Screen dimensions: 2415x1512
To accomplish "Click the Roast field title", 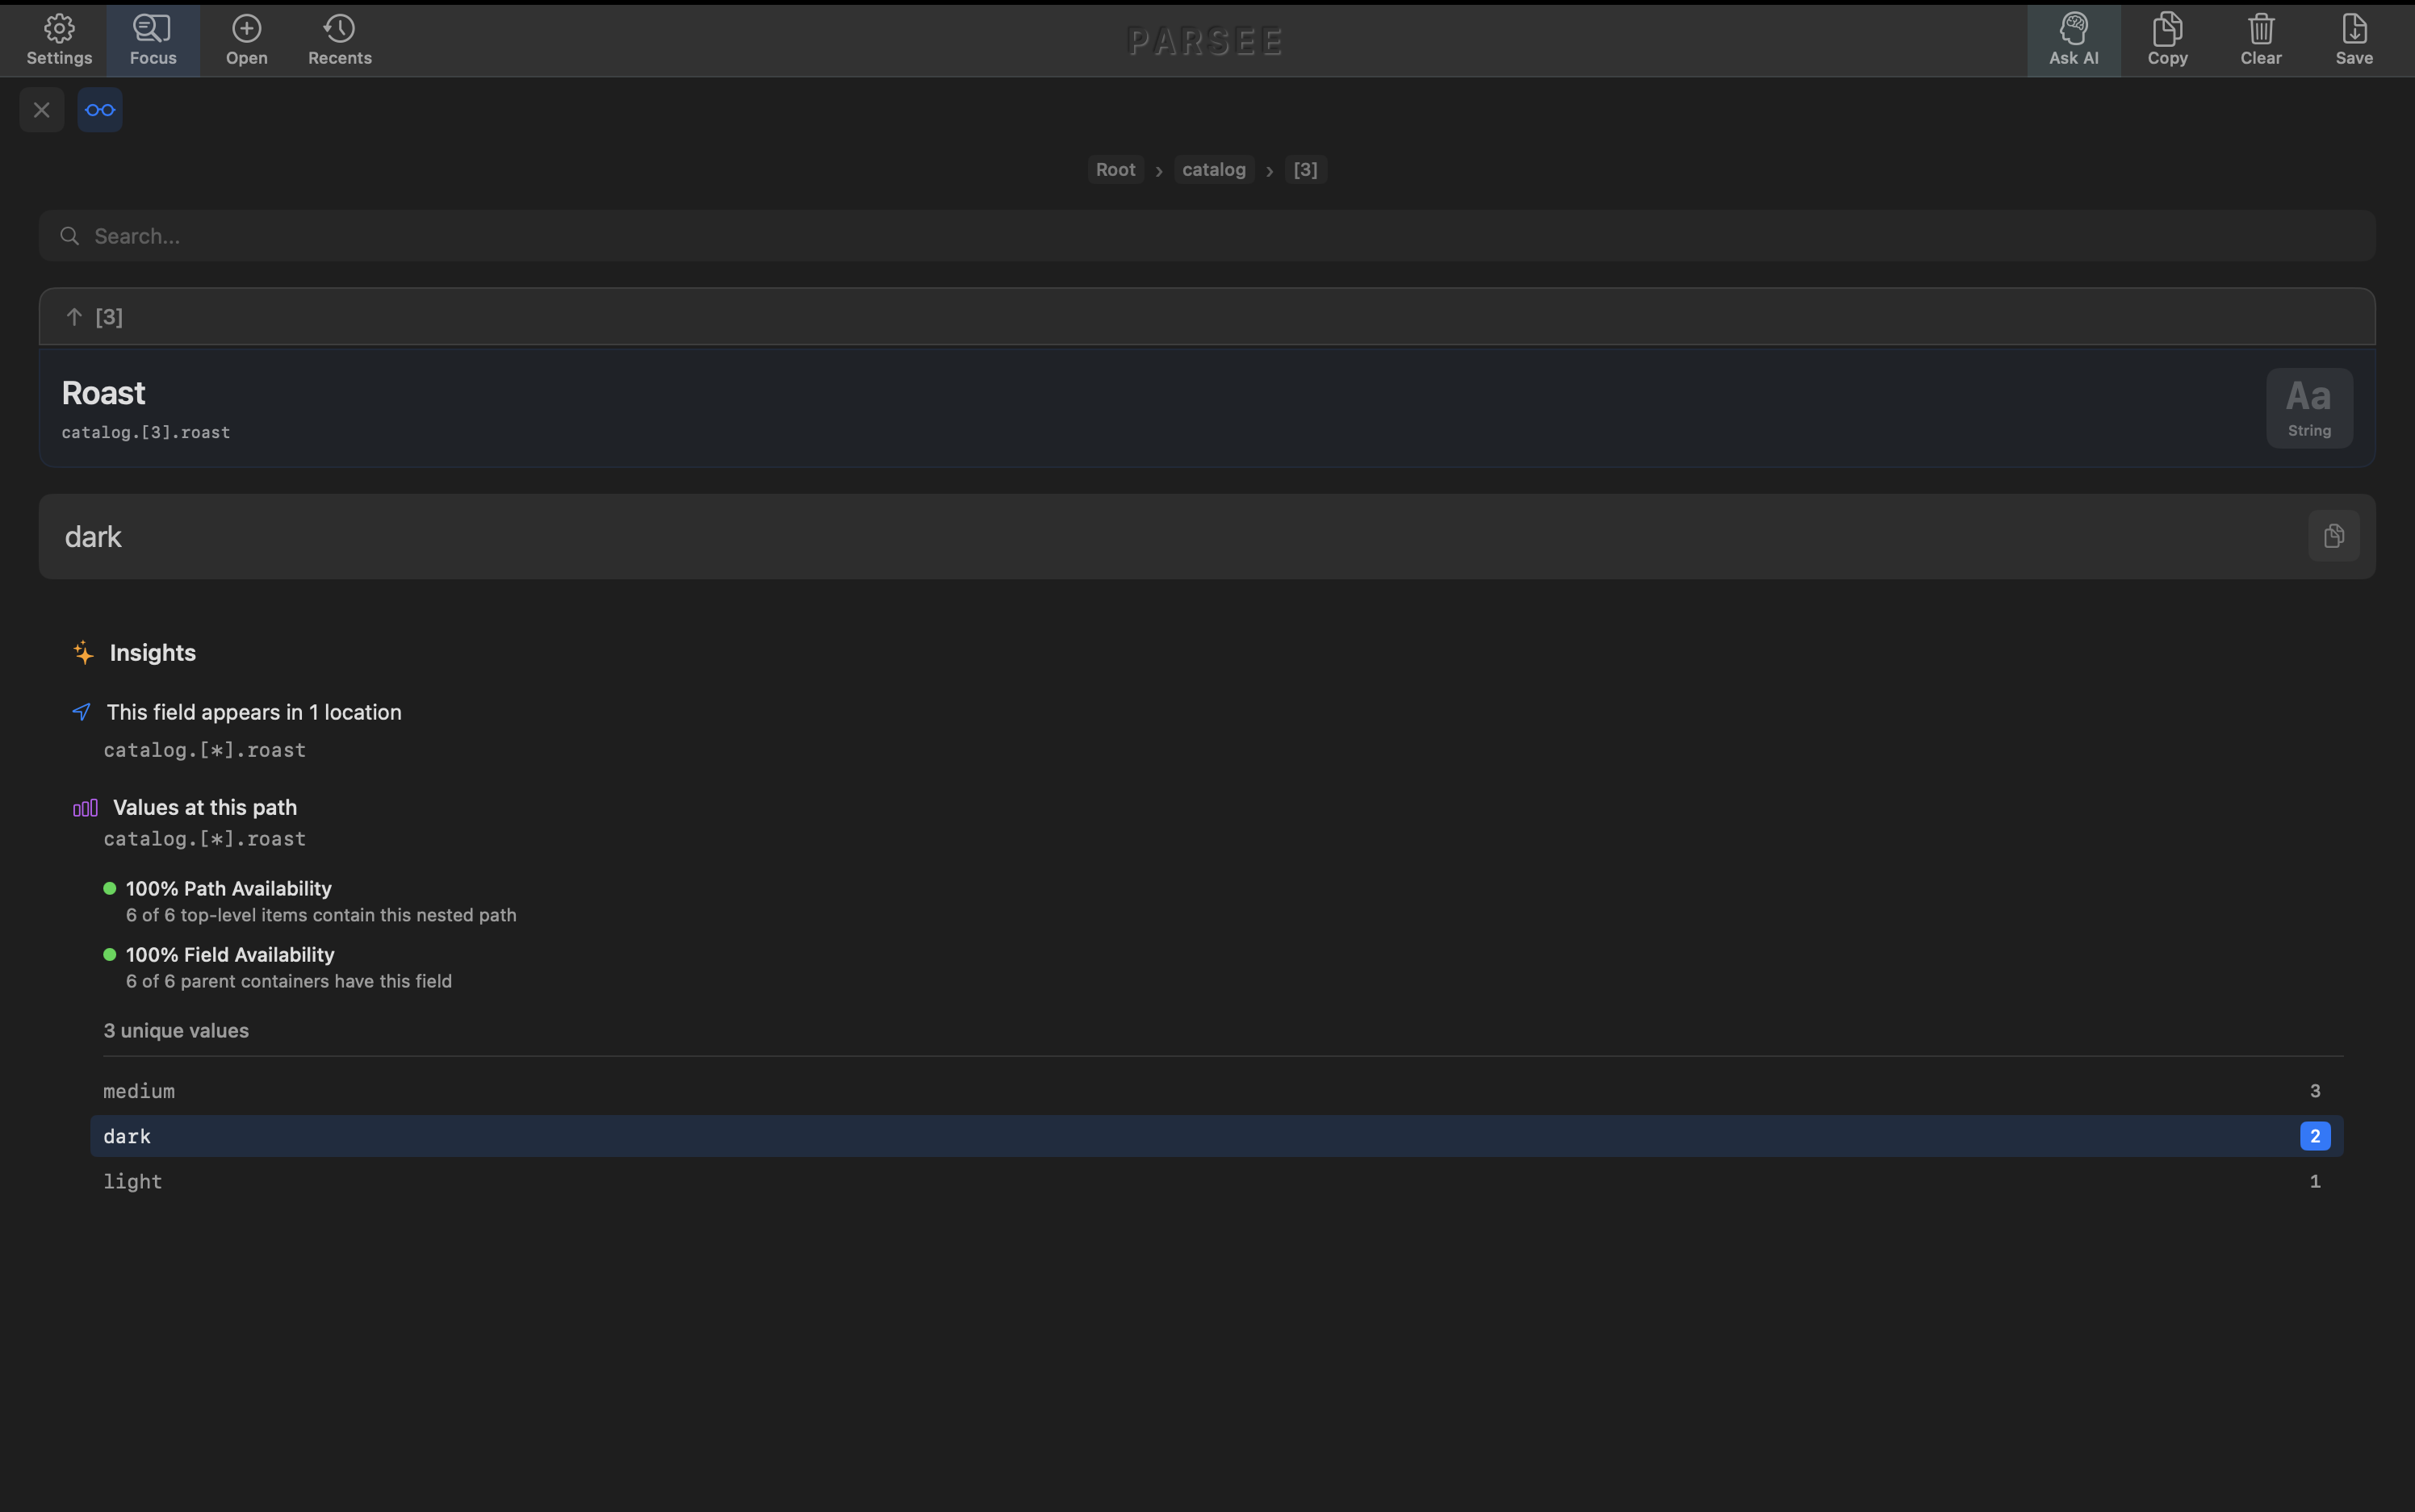I will tap(103, 393).
